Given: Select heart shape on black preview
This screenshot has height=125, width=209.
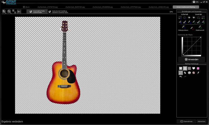Looking at the screenshot, I should [194, 68].
